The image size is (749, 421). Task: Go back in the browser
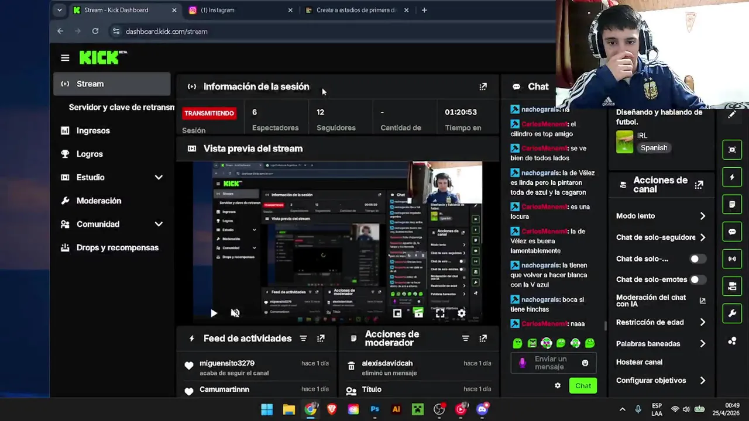pyautogui.click(x=60, y=32)
